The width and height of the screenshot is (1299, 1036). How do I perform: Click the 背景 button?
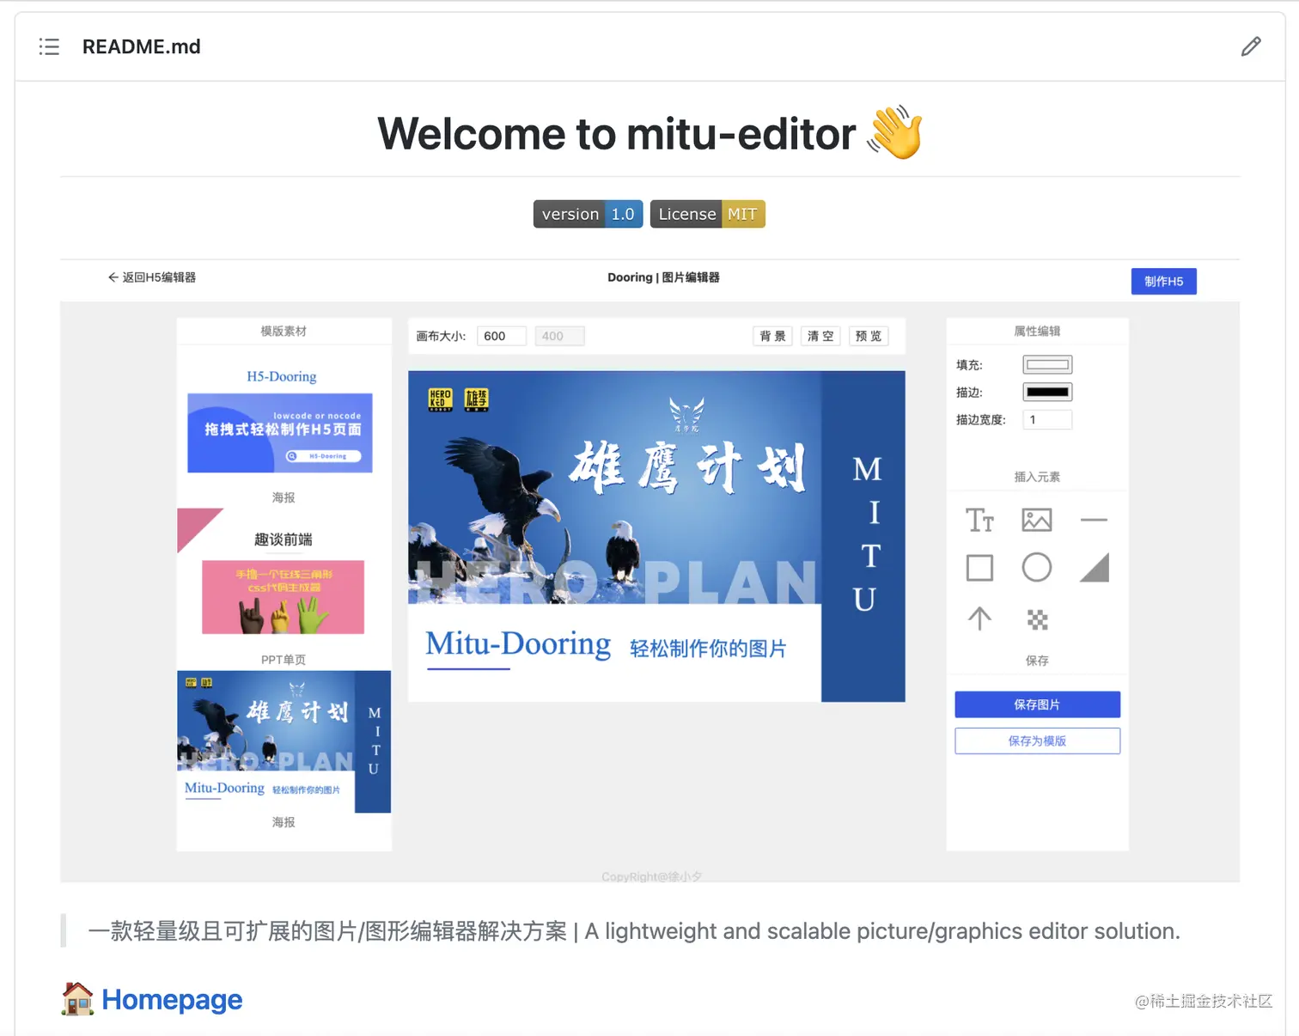[x=772, y=336]
